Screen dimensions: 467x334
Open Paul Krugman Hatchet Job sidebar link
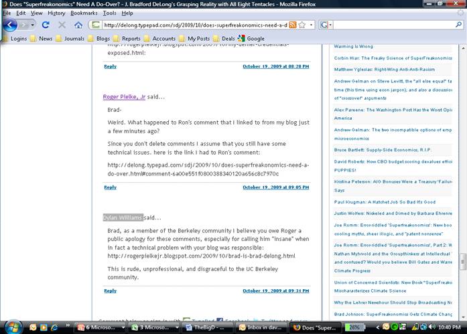point(385,202)
